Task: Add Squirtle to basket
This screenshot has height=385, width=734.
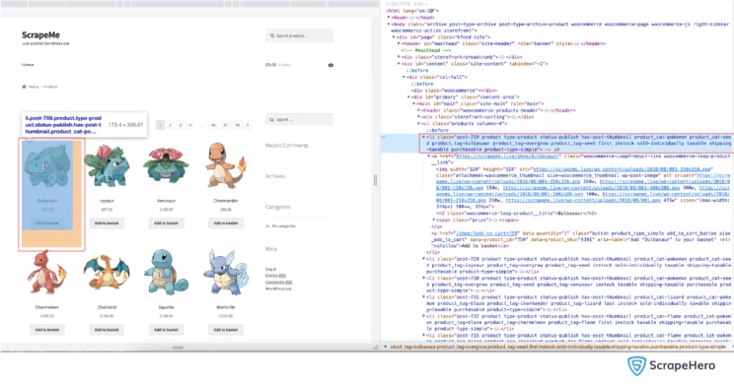Action: (166, 330)
